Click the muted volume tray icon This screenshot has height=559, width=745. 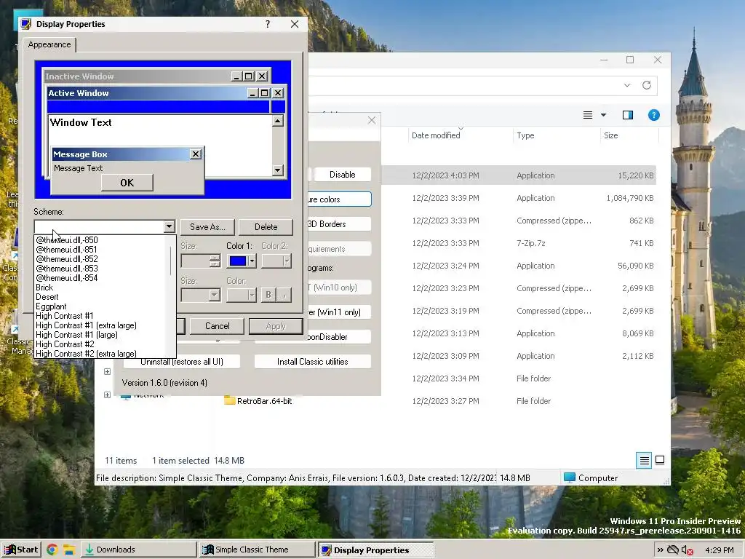coord(688,550)
